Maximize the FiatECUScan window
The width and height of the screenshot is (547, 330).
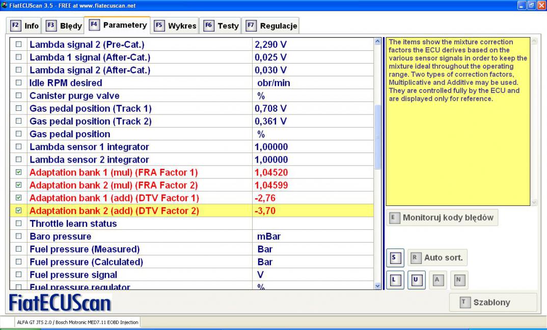coord(531,5)
